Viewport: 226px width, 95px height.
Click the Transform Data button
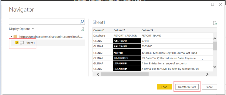coord(187,87)
